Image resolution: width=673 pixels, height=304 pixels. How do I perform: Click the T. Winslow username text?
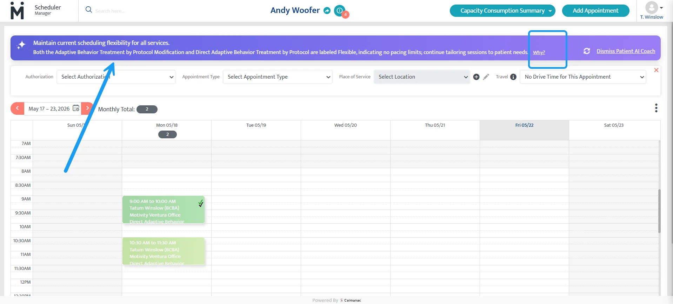point(652,17)
